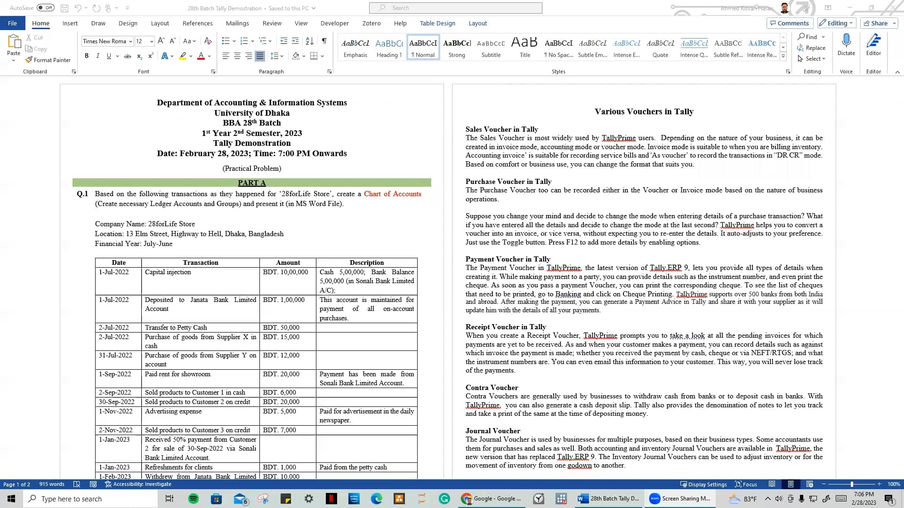This screenshot has width=904, height=508.
Task: Click Justify alignment button
Action: pos(260,56)
